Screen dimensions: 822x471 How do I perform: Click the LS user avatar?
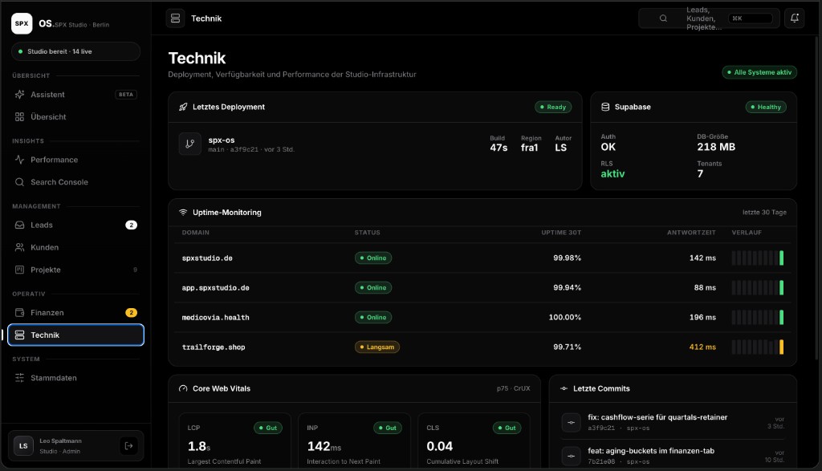(x=23, y=446)
